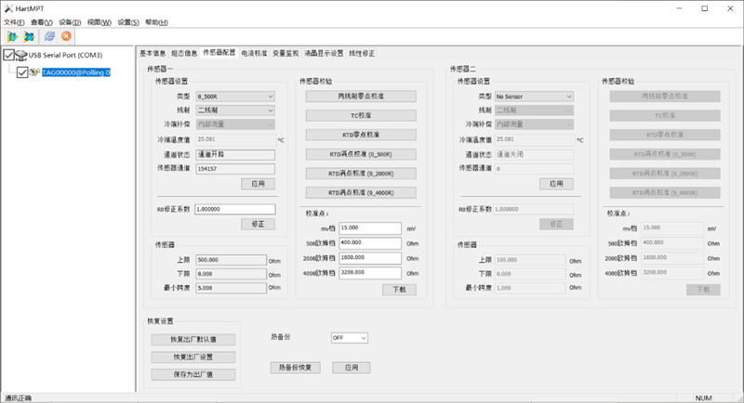
Task: Open the 文件(F) menu
Action: click(14, 22)
